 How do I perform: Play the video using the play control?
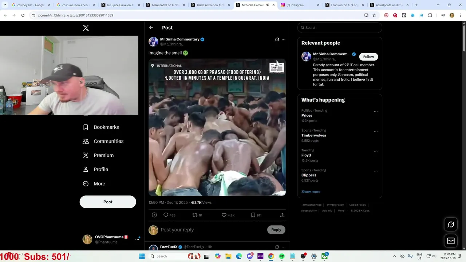[x=154, y=215]
